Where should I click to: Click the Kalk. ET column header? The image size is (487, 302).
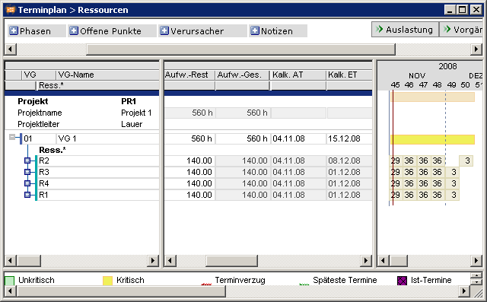349,75
